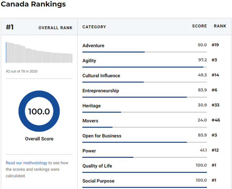Click the #46 rank for Movers

pos(216,120)
